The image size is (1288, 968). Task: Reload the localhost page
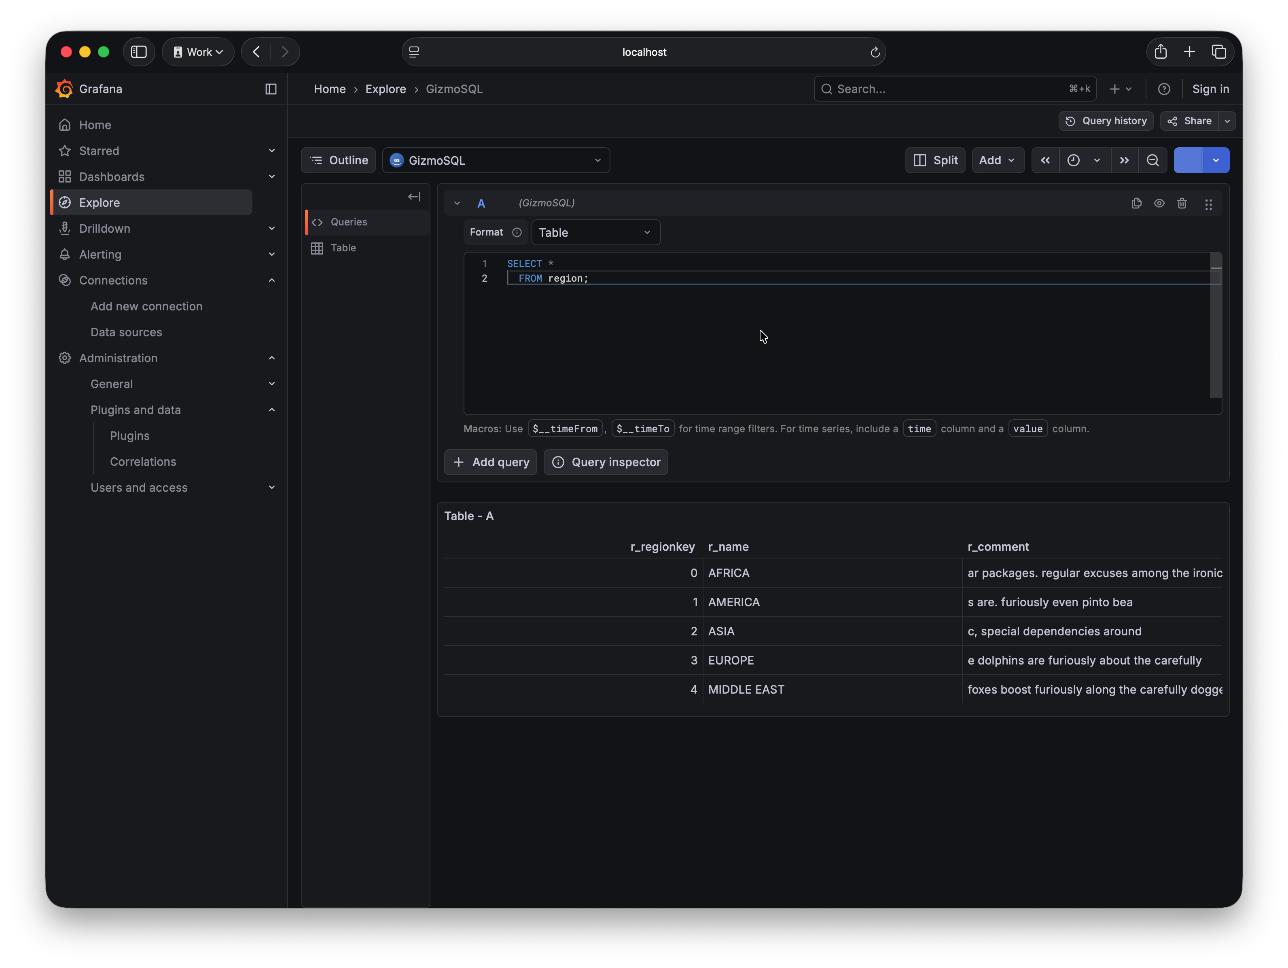coord(875,53)
